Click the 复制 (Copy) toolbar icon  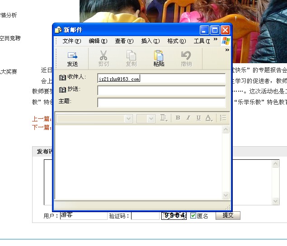(x=131, y=58)
